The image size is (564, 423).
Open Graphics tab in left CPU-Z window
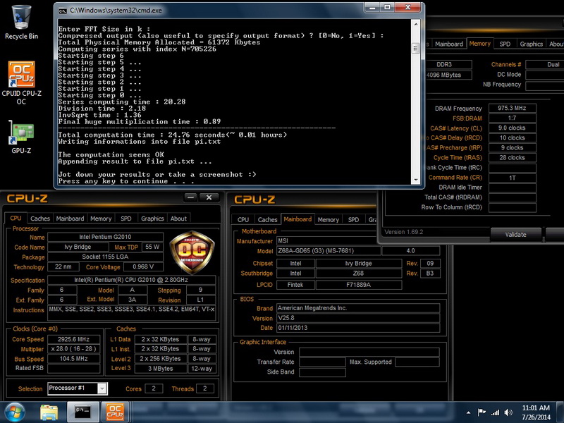pyautogui.click(x=152, y=219)
